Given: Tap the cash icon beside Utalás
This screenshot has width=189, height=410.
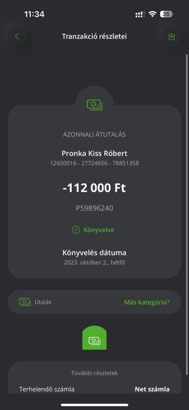Looking at the screenshot, I should 25,302.
